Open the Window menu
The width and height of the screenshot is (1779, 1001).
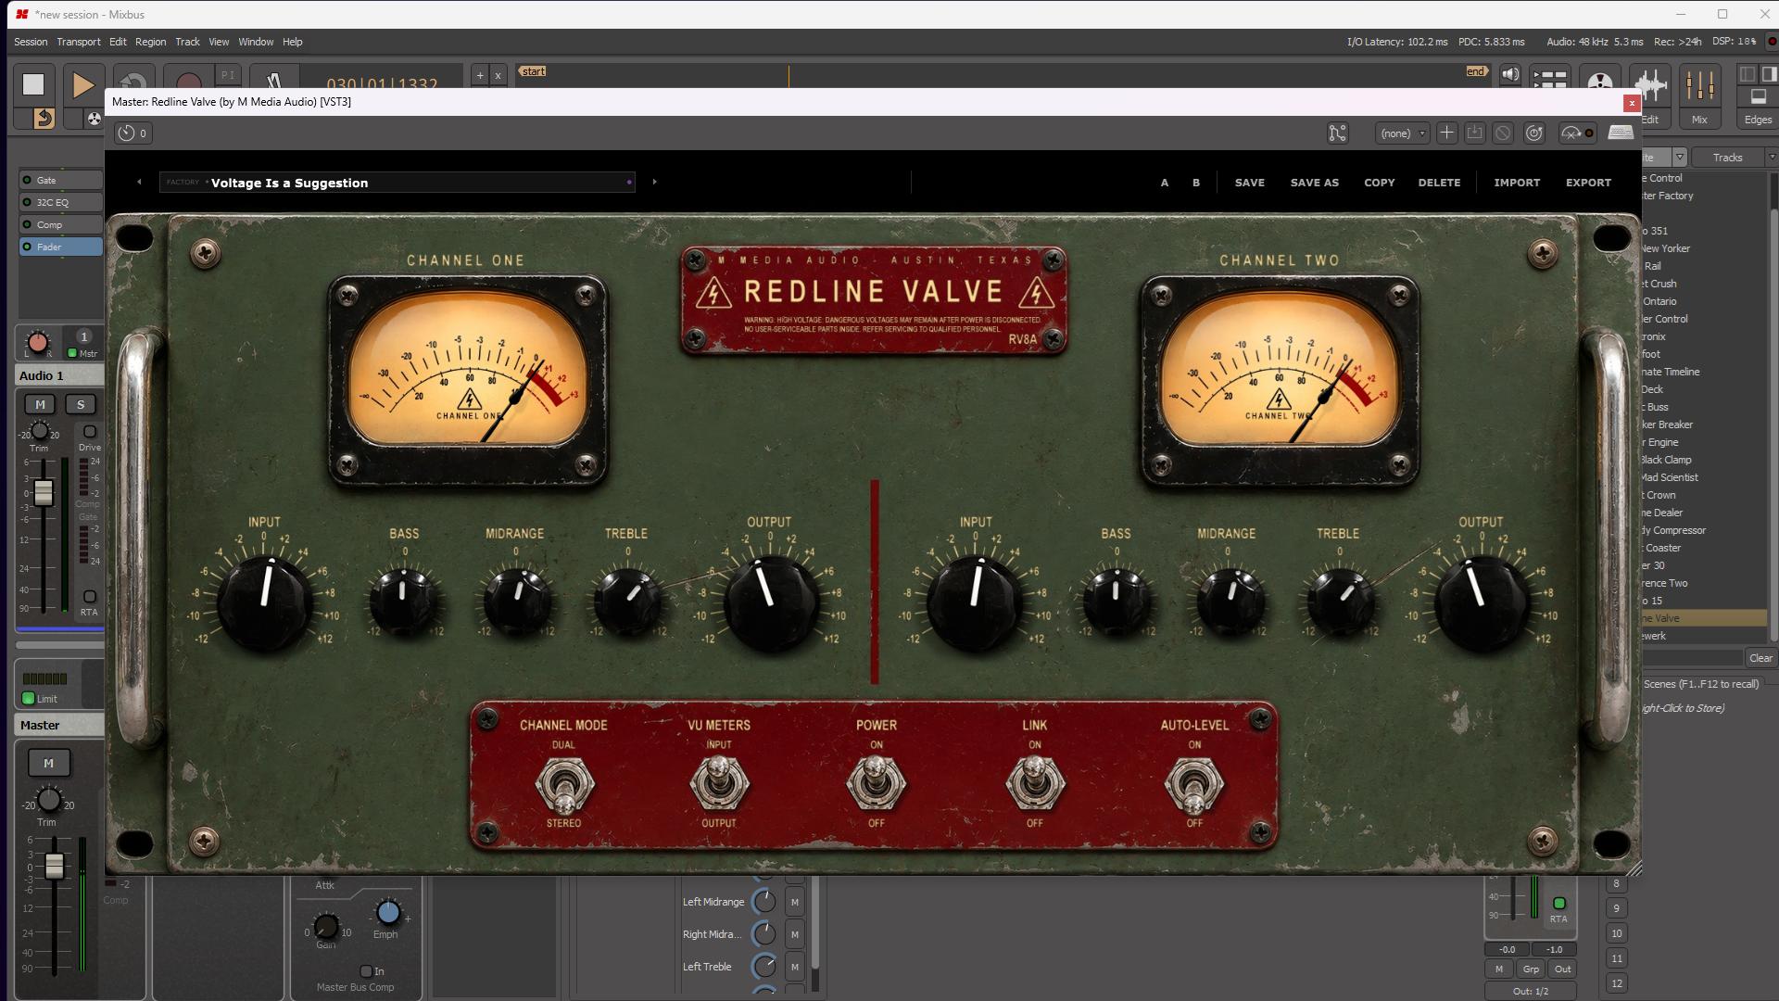point(256,42)
